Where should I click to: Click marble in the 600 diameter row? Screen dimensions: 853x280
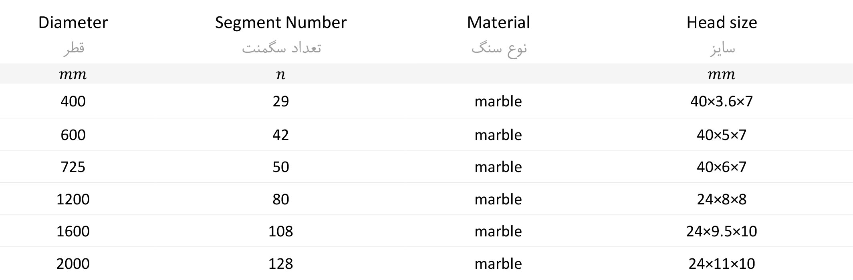coord(498,135)
